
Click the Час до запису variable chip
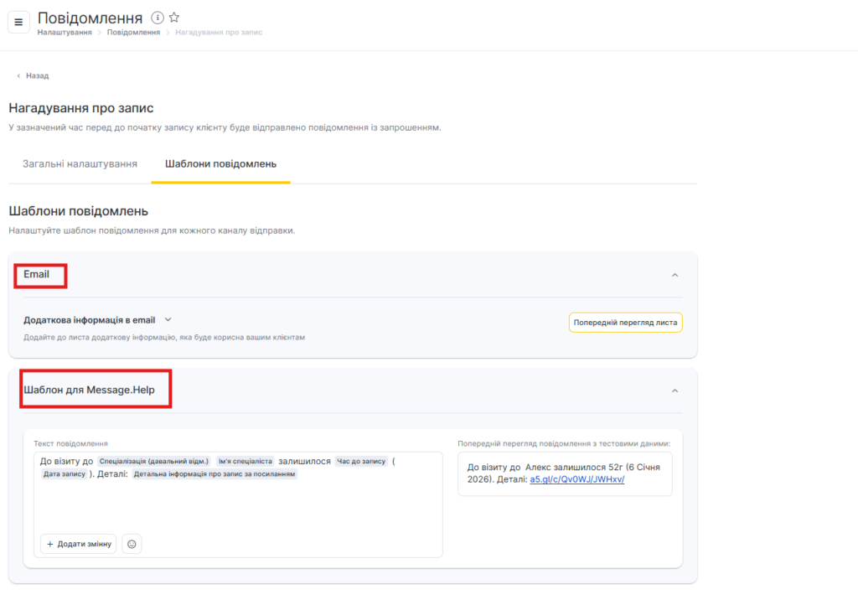click(360, 461)
